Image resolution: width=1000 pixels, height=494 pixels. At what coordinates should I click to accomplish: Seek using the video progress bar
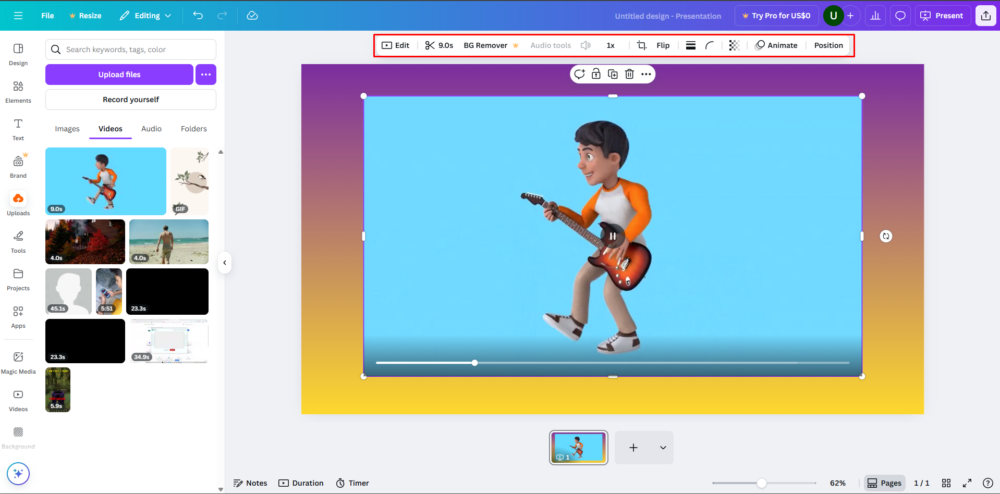pos(613,363)
